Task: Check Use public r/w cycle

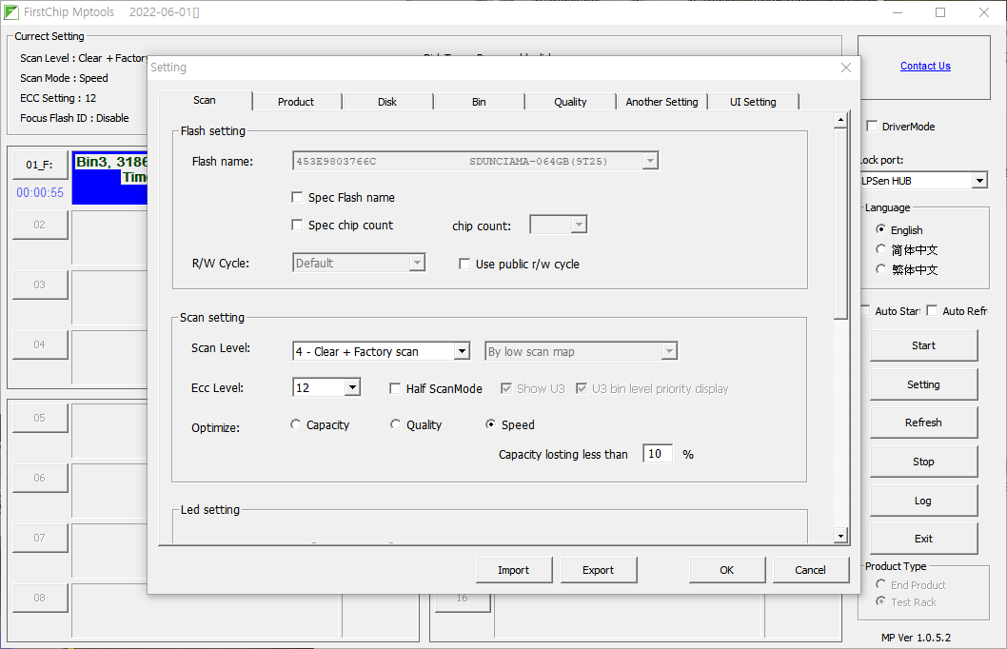Action: point(464,264)
